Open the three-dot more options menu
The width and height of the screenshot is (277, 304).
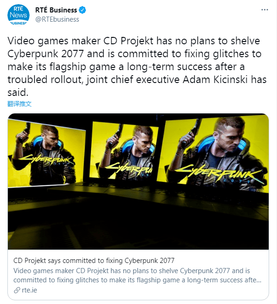(x=265, y=10)
